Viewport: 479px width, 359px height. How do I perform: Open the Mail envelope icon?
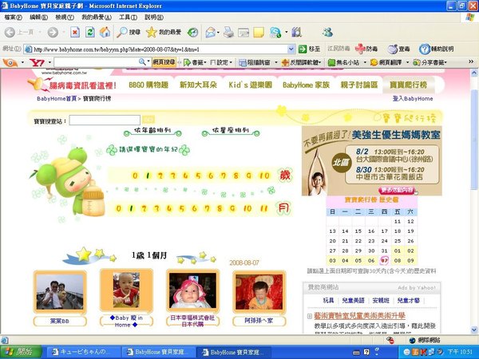coord(210,32)
